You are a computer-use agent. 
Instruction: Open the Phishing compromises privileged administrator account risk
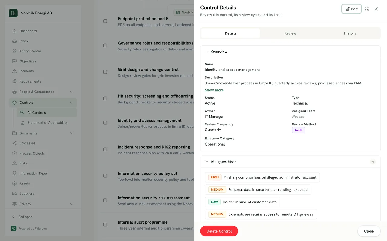[262, 177]
